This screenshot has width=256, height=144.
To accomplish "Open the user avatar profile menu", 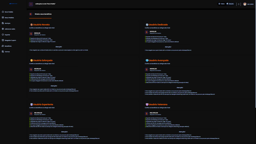I will click(245, 4).
